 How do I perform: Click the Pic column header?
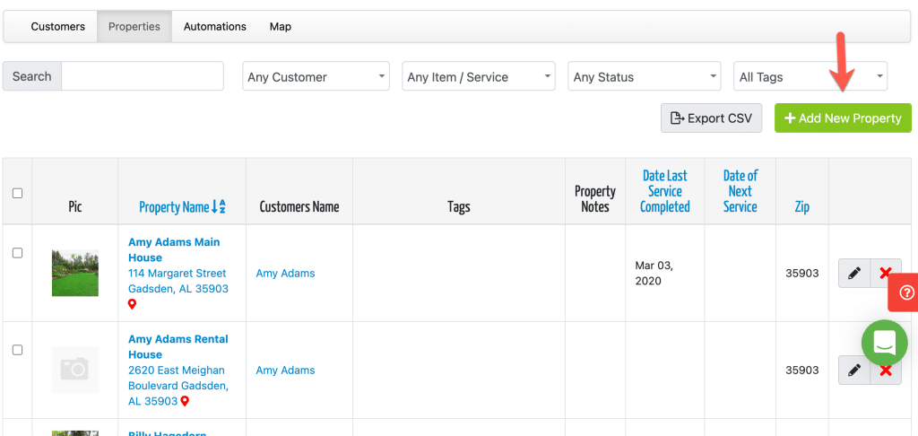click(75, 207)
